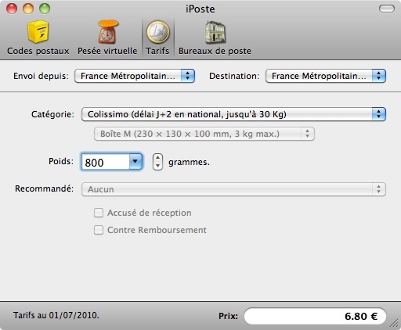Click the window resize grip corner
The width and height of the screenshot is (401, 330).
(x=394, y=324)
